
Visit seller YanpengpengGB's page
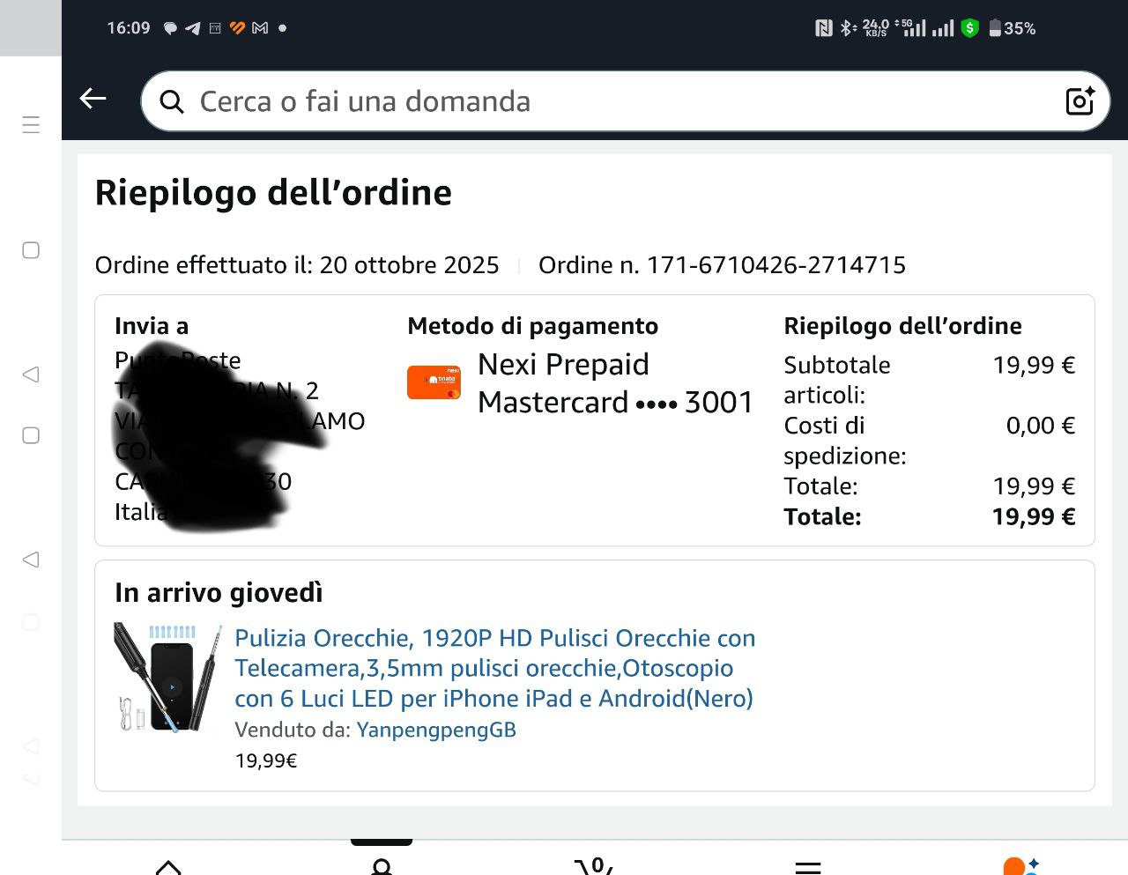click(436, 730)
